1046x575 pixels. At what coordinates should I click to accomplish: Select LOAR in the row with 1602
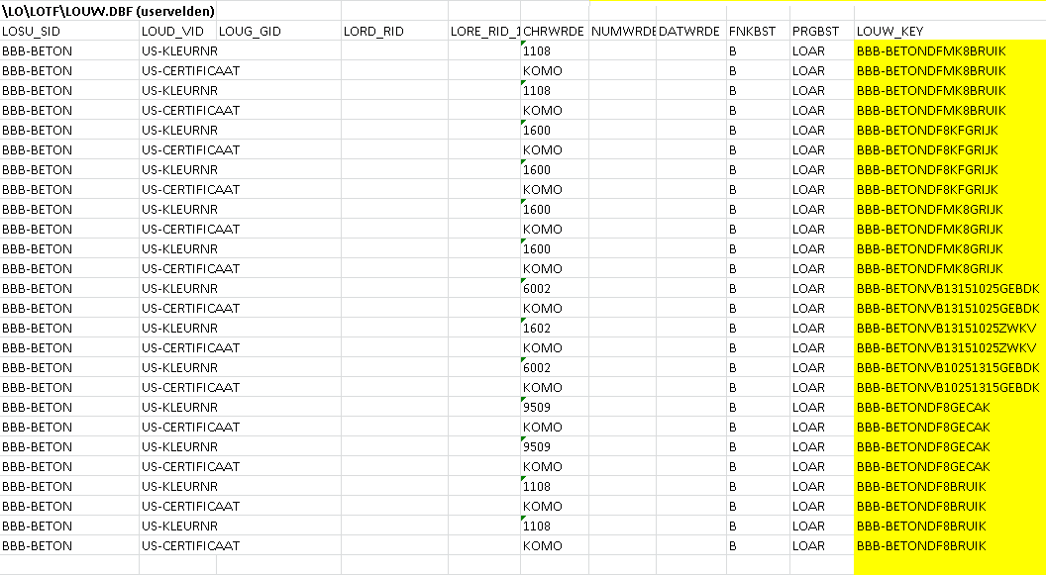pos(822,328)
